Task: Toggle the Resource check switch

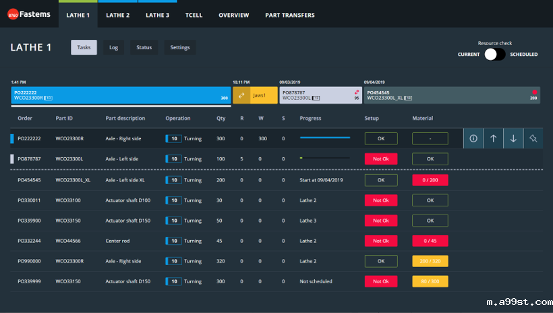Action: (494, 54)
